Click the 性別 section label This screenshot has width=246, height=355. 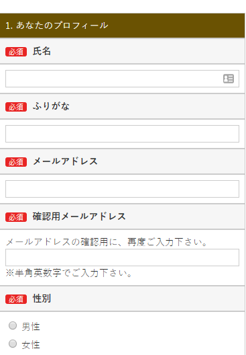pos(42,299)
